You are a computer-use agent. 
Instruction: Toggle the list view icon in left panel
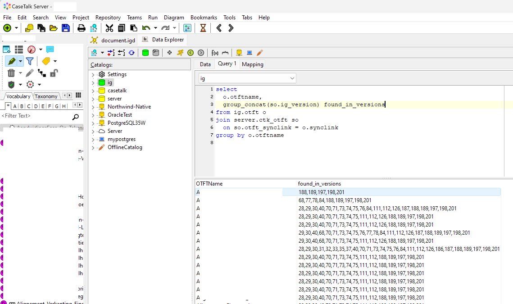coord(19,50)
